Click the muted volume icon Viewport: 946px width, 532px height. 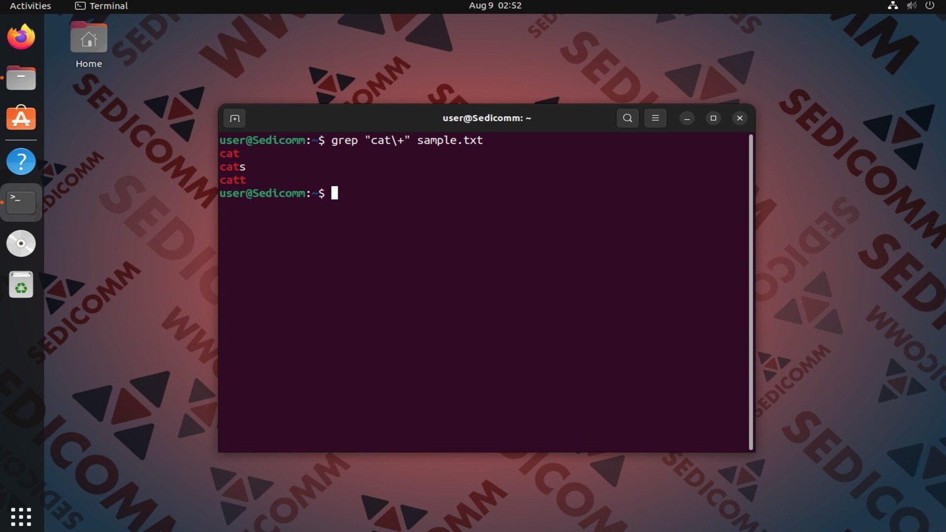click(x=912, y=6)
